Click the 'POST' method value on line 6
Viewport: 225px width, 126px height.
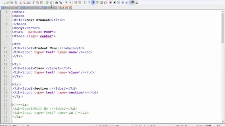pyautogui.click(x=48, y=32)
